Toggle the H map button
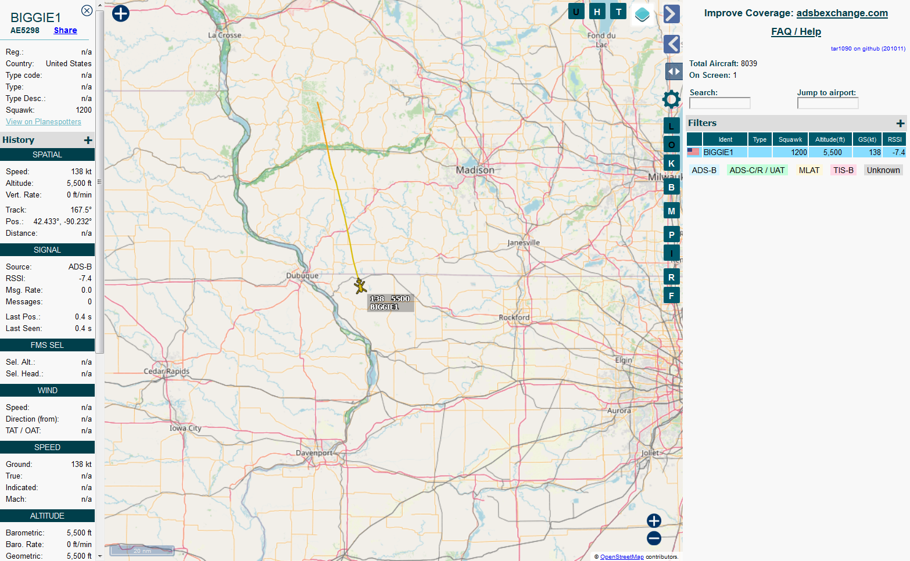This screenshot has width=910, height=561. point(597,11)
